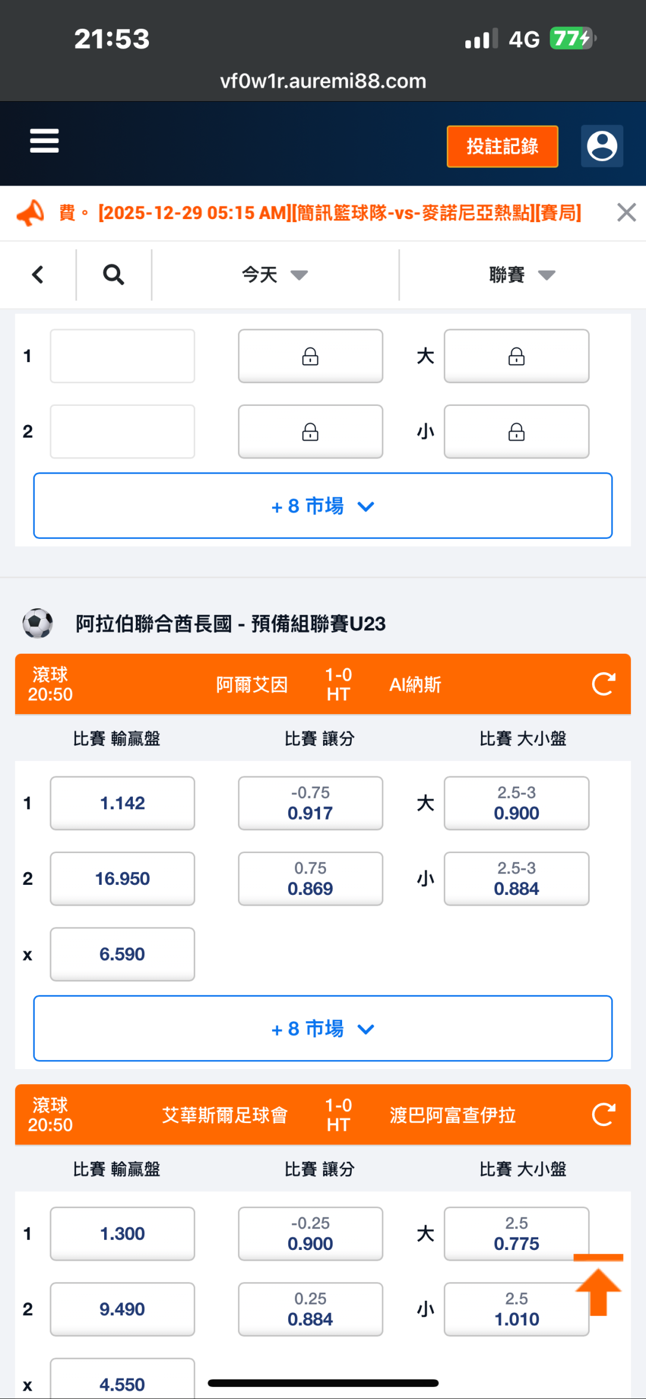Open the 今天 date dropdown
This screenshot has width=646, height=1399.
(x=275, y=275)
